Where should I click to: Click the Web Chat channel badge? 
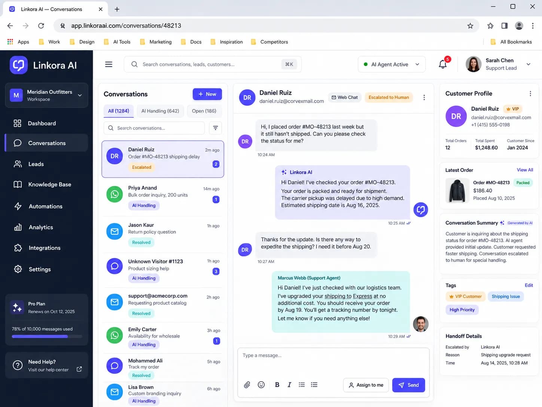(x=344, y=97)
